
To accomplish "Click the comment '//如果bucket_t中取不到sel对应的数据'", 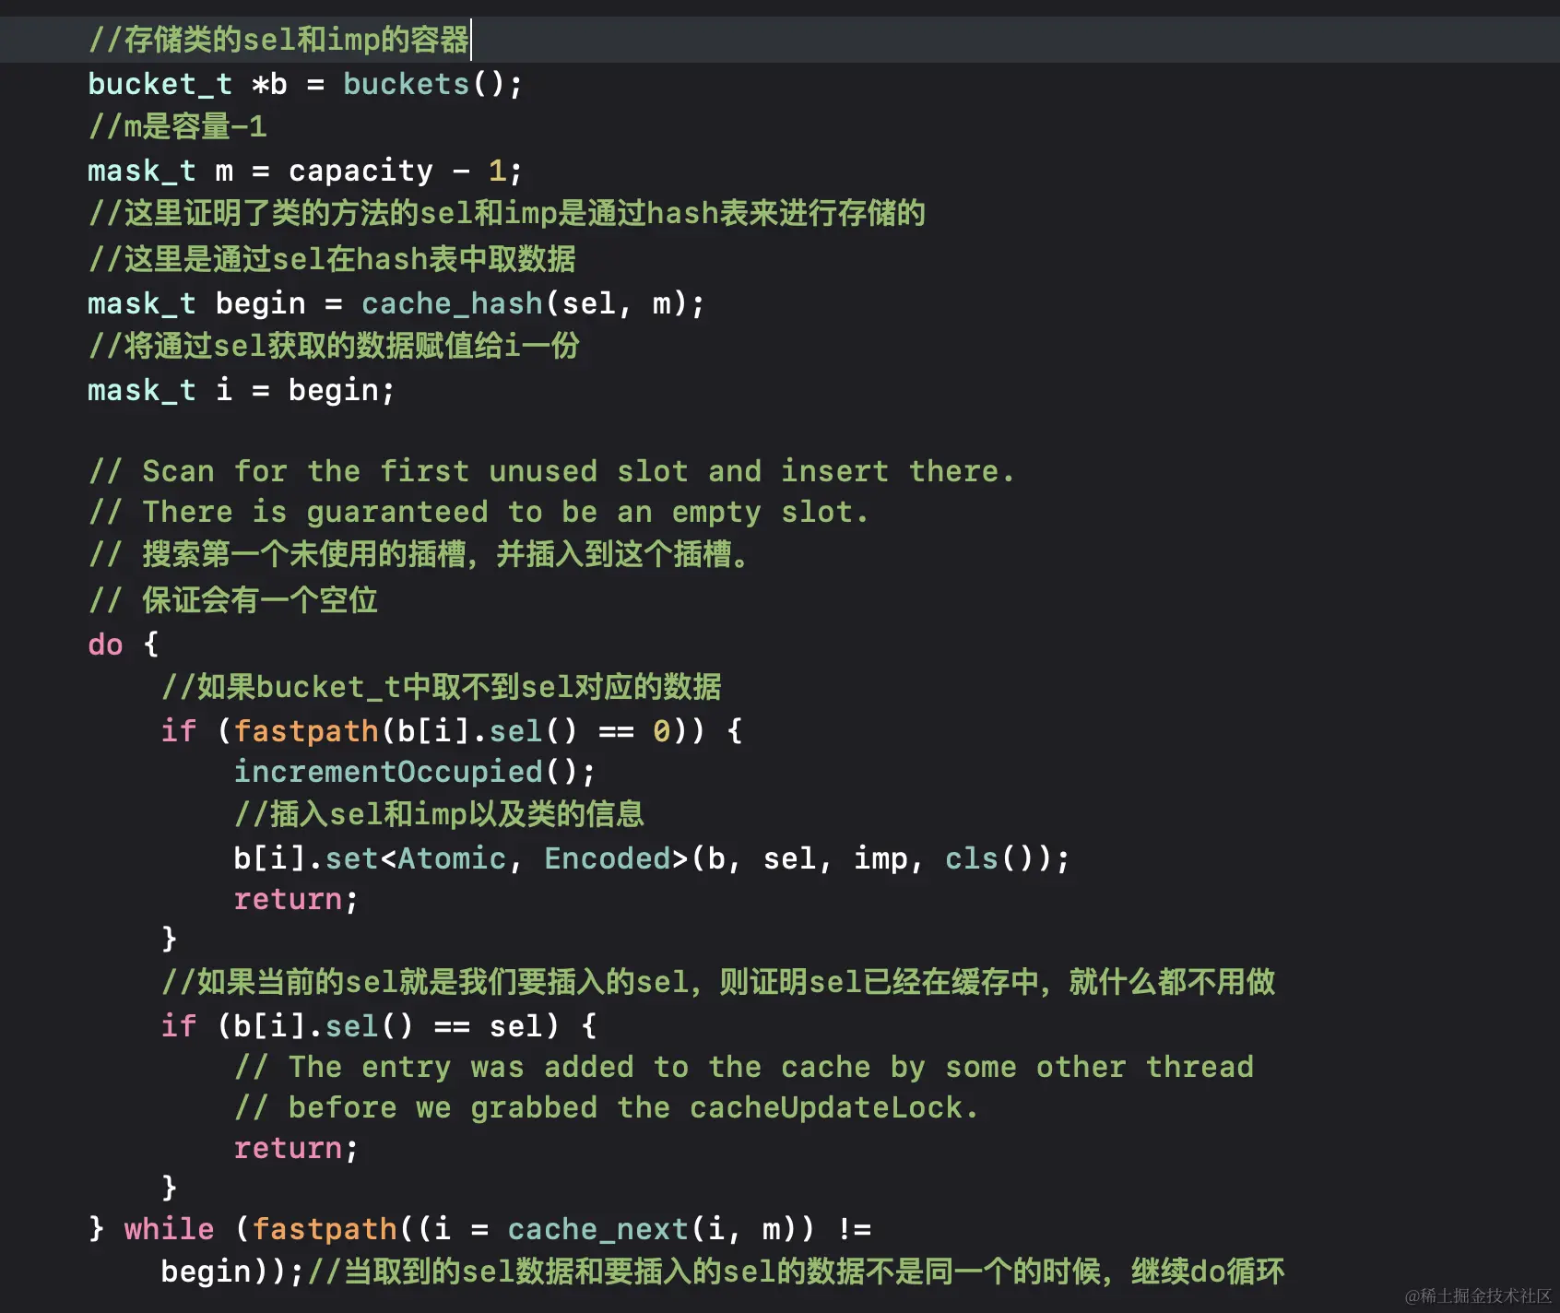I will [x=442, y=687].
